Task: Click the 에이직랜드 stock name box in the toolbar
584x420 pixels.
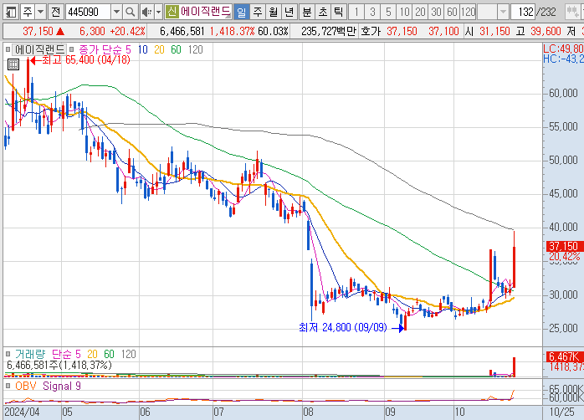Action: tap(205, 12)
